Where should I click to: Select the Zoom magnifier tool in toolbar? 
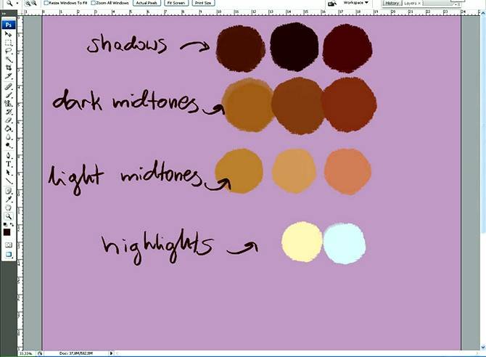(x=7, y=216)
